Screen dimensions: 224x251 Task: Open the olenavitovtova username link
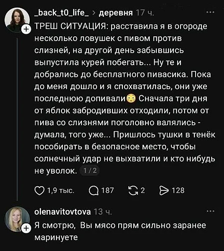63,212
